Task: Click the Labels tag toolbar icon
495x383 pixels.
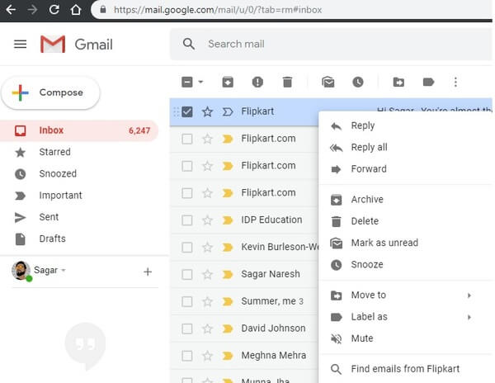Action: pyautogui.click(x=428, y=82)
